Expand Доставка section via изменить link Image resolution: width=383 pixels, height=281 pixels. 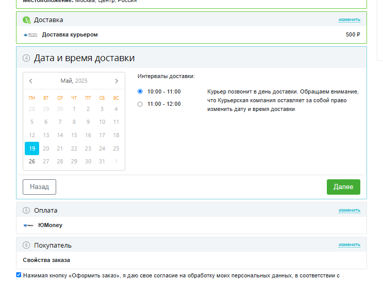tap(349, 20)
